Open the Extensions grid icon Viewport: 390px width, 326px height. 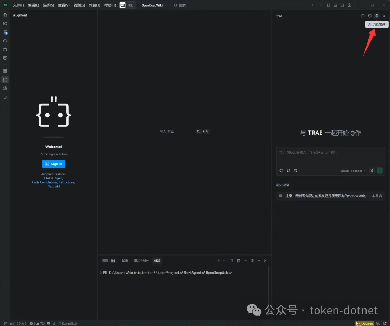(5, 71)
